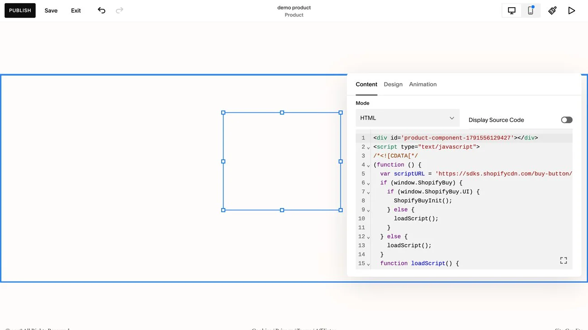Image resolution: width=588 pixels, height=330 pixels.
Task: Switch to the Design tab
Action: click(x=393, y=84)
